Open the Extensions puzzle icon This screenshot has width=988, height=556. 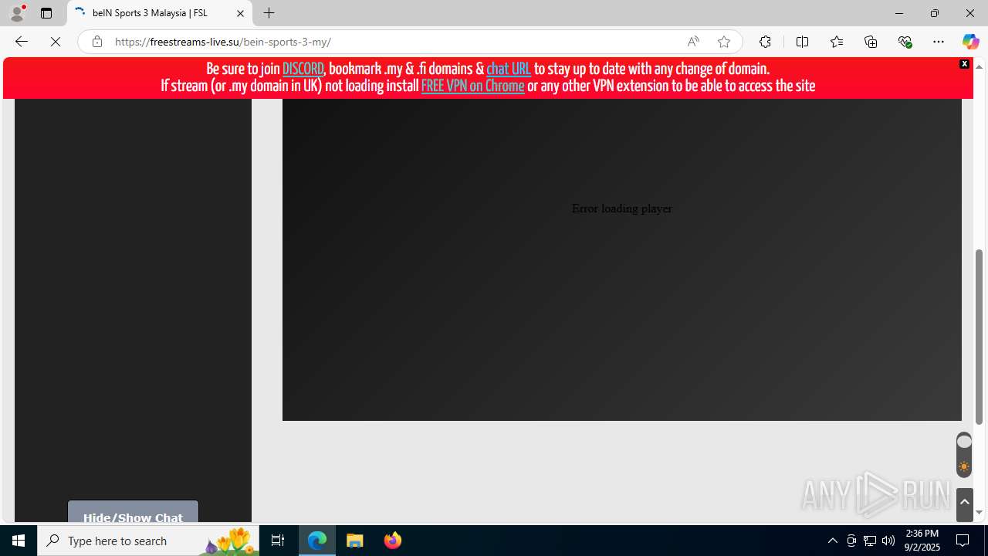coord(765,42)
